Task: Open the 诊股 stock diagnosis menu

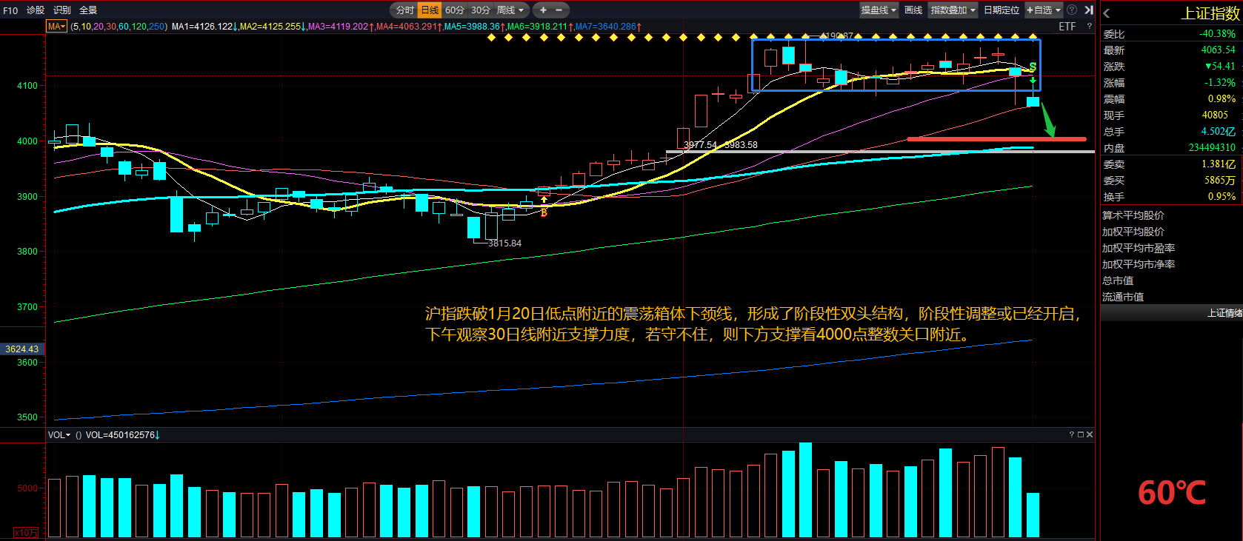Action: 36,10
